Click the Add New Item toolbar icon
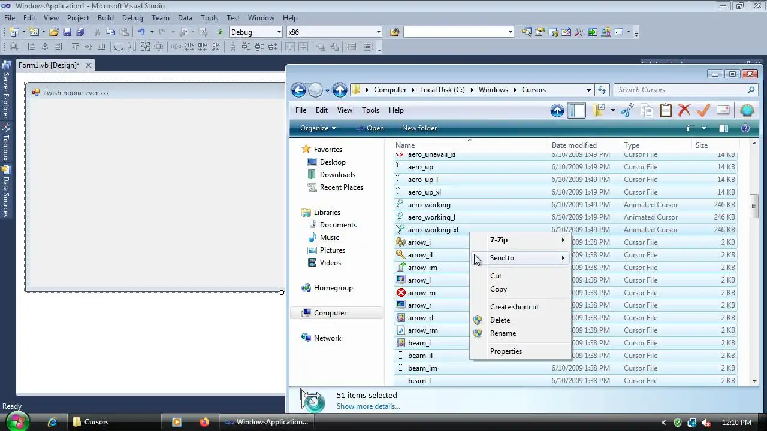Screen dimensions: 767x431 point(34,32)
